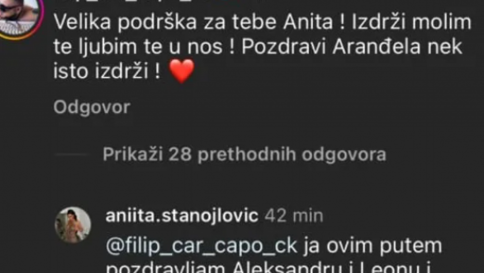Click the 42 min timestamp
The image size is (484, 273).
click(294, 216)
